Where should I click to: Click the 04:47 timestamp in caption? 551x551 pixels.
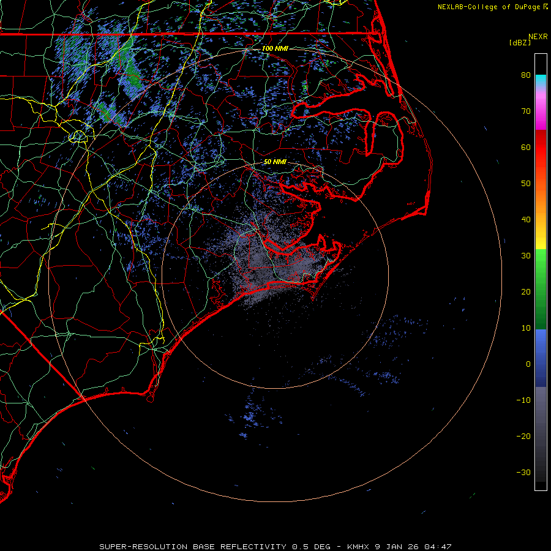438,547
